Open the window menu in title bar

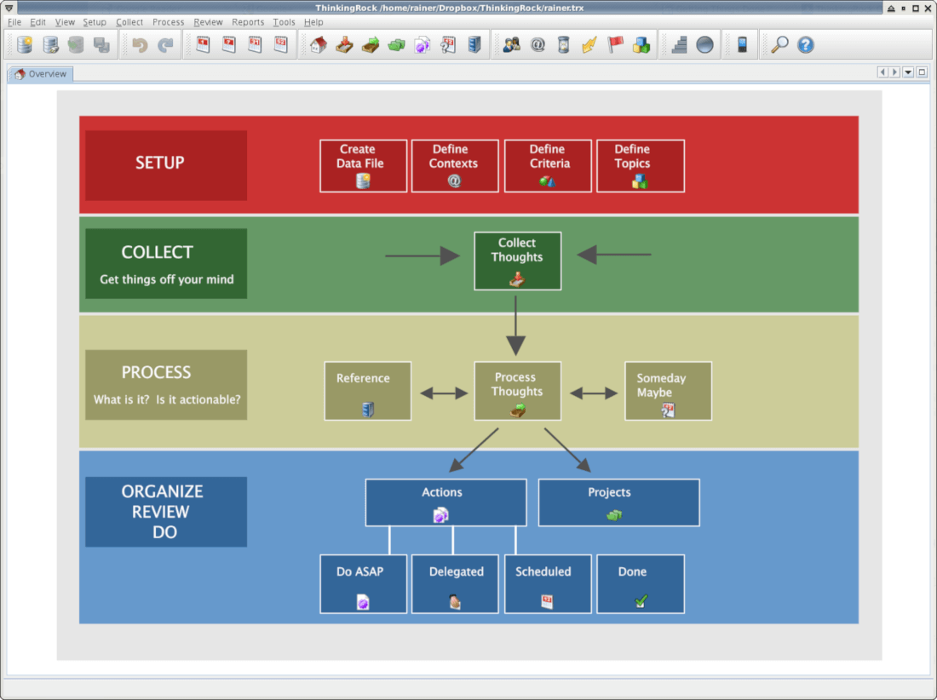pyautogui.click(x=9, y=8)
